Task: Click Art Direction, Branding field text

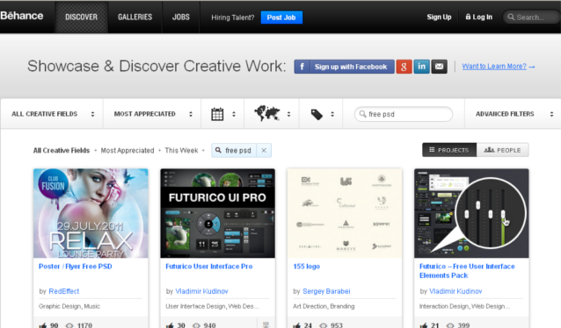Action: [324, 306]
